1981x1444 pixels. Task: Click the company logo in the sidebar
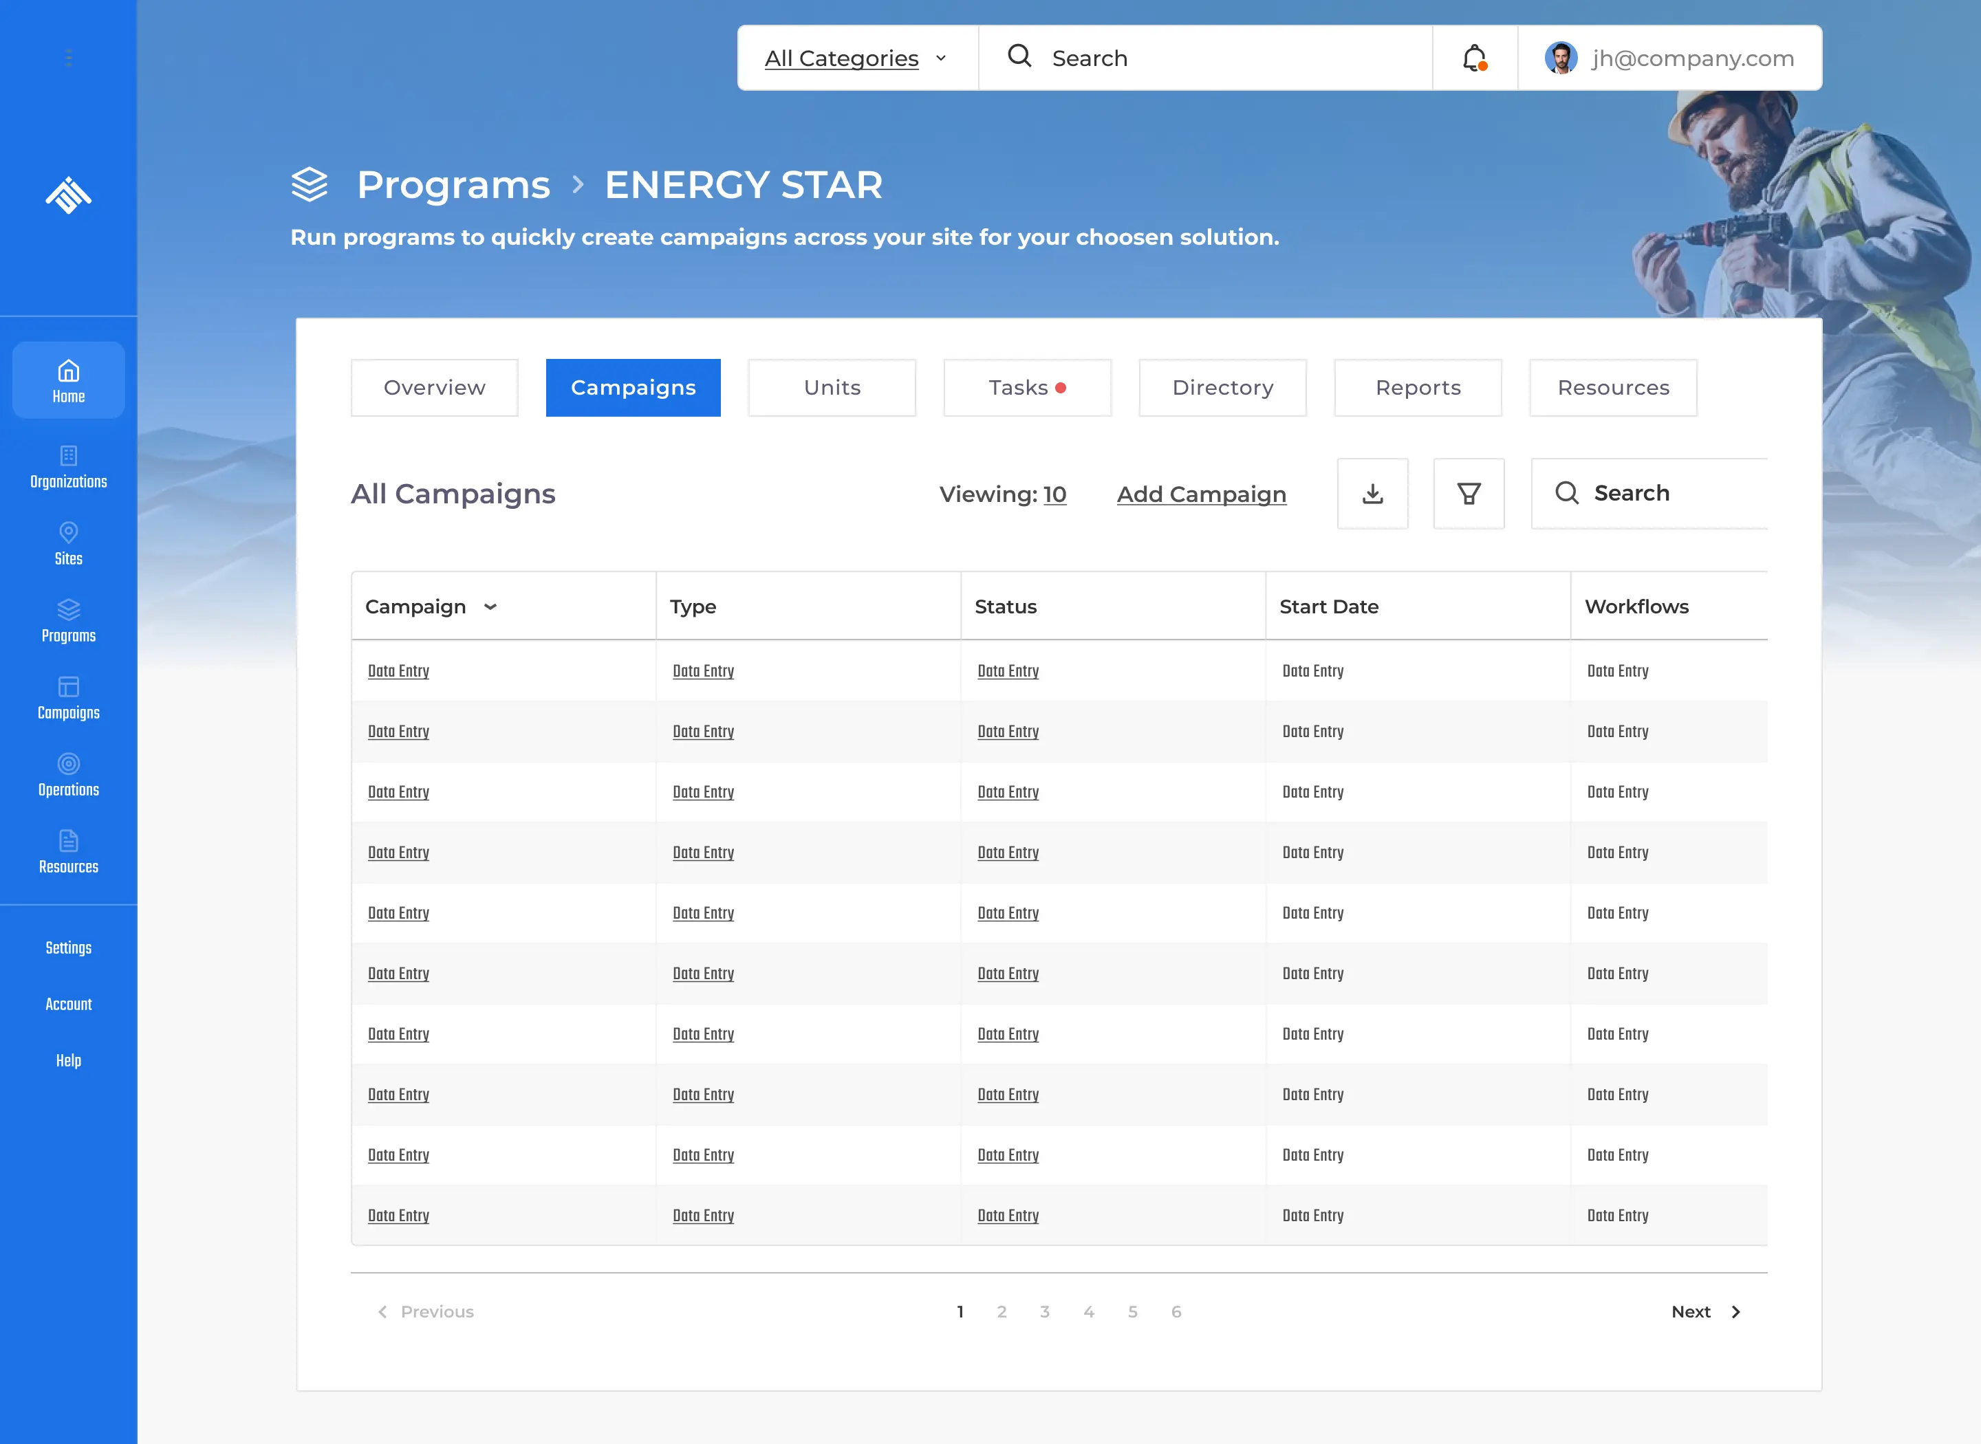68,195
